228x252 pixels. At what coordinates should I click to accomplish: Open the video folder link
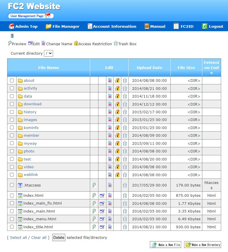coord(29,167)
